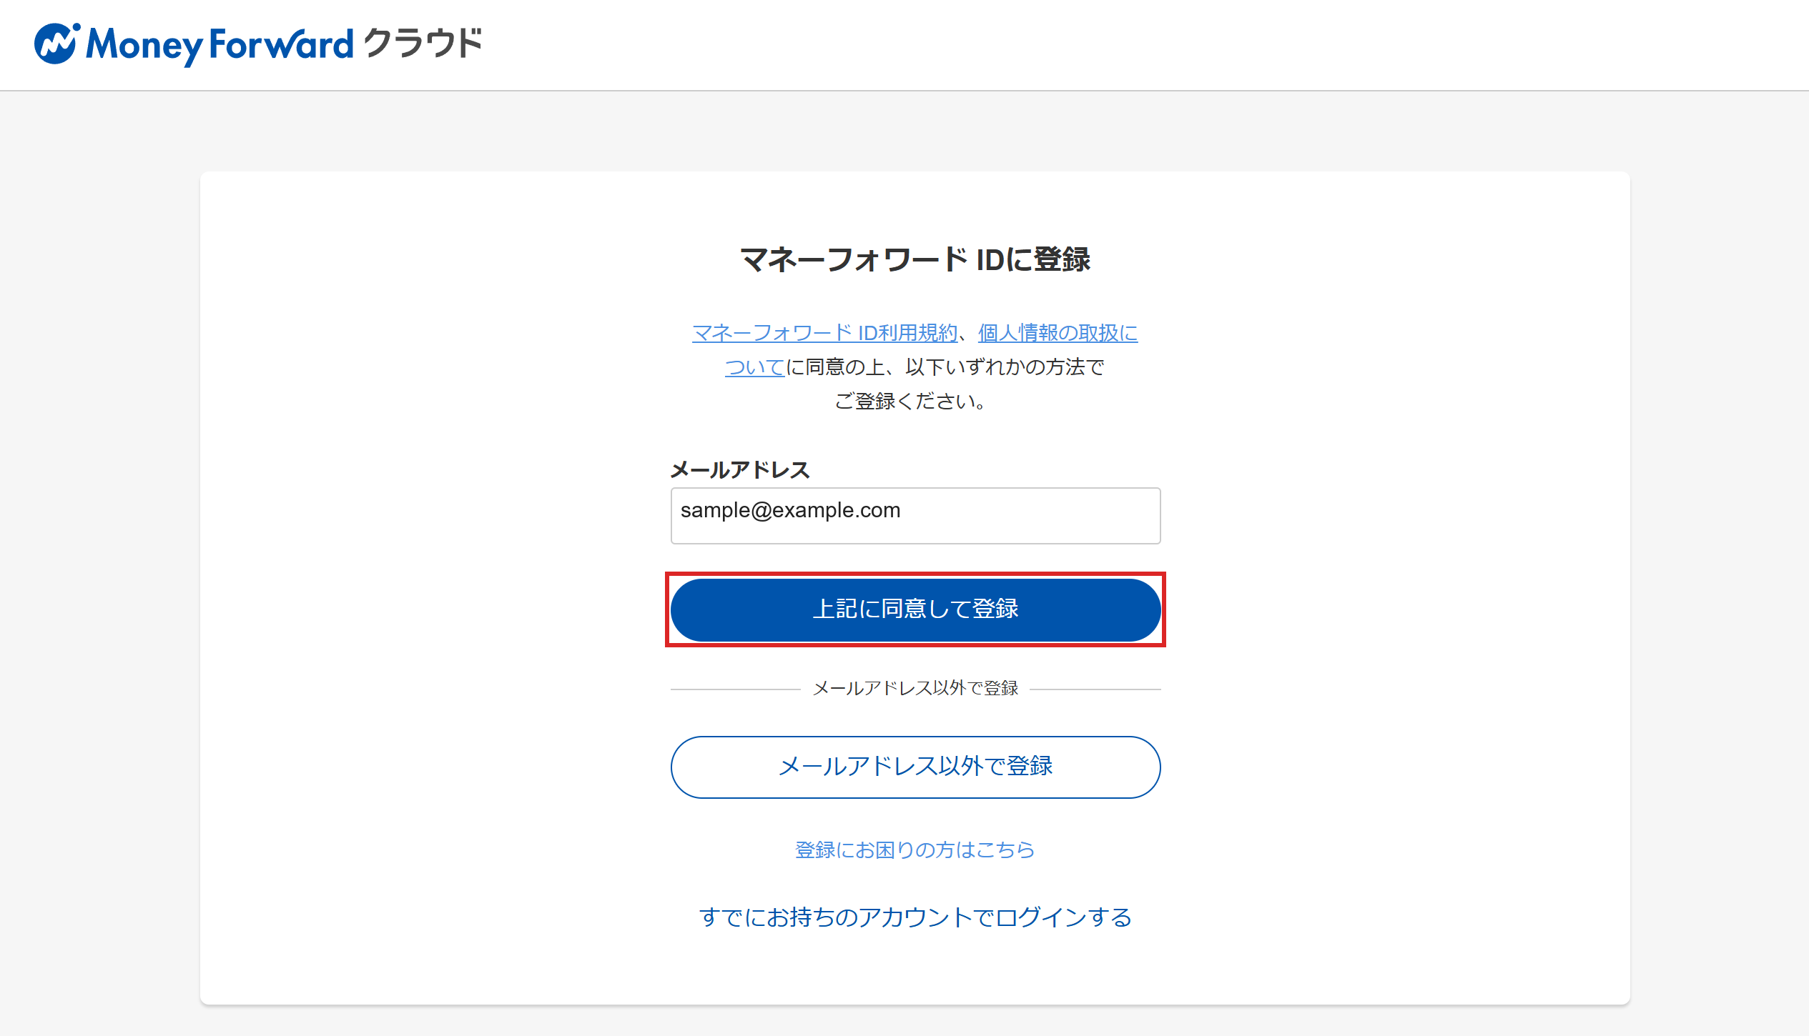Focus the メールアドレス input field
Image resolution: width=1809 pixels, height=1036 pixels.
pyautogui.click(x=915, y=516)
